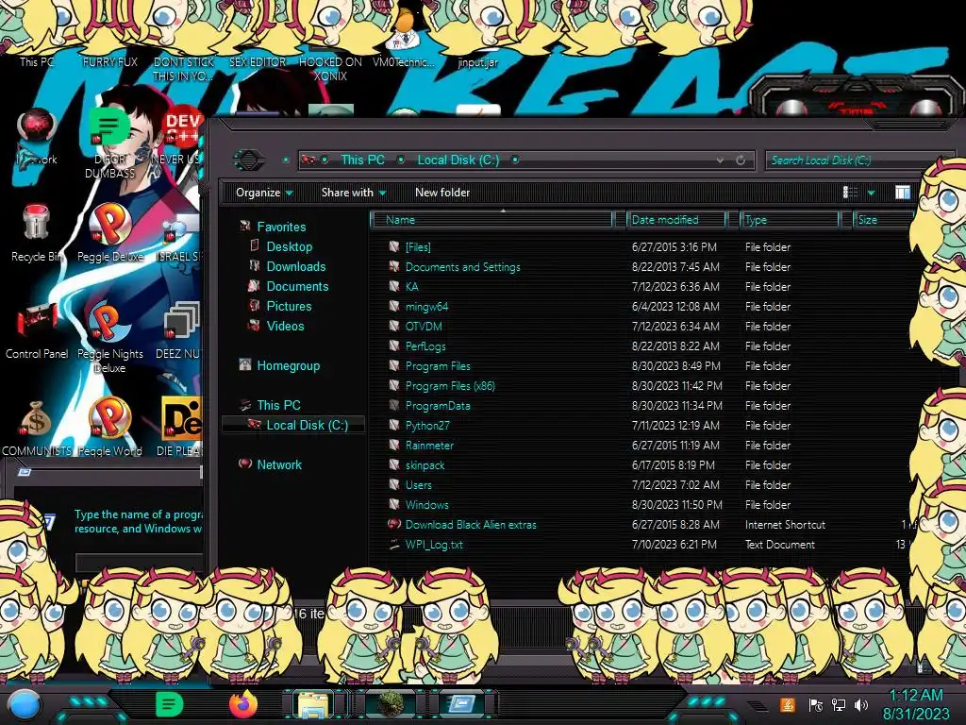The image size is (966, 725).
Task: Select the ProgramData folder
Action: coord(438,406)
